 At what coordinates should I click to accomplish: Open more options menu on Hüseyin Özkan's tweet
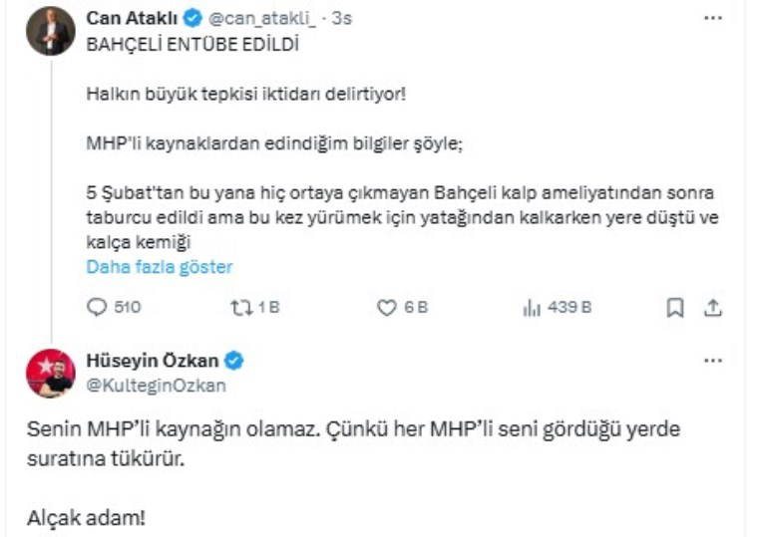point(712,361)
